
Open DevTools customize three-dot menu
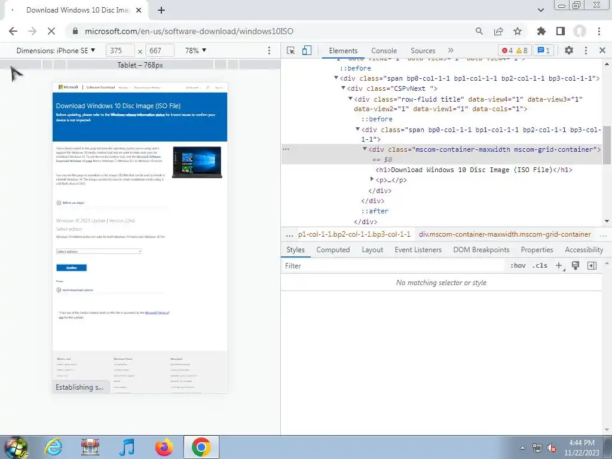[x=586, y=50]
